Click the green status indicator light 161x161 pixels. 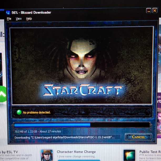[19, 112]
